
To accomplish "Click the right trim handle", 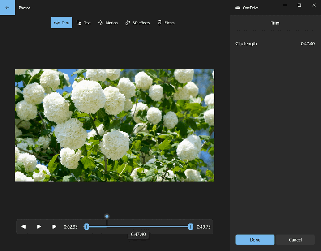I will pos(191,227).
